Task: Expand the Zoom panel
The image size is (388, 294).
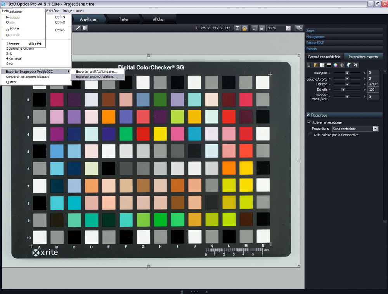Action: [x=344, y=31]
